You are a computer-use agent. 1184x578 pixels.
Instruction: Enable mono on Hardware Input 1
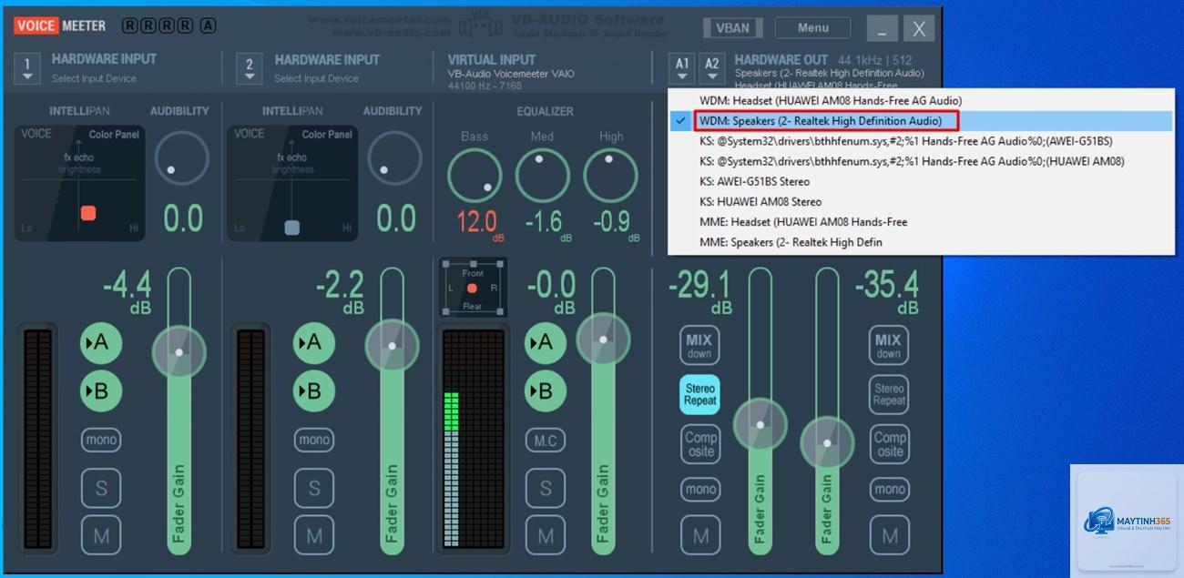101,440
